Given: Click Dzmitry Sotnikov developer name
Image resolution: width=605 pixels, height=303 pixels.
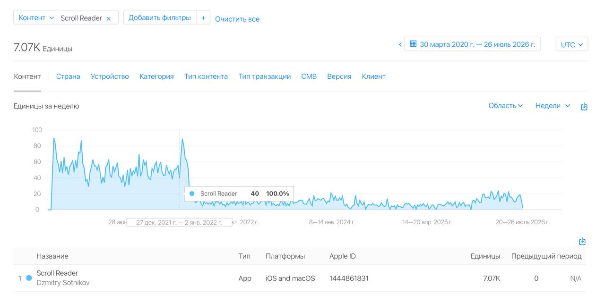Looking at the screenshot, I should 63,283.
